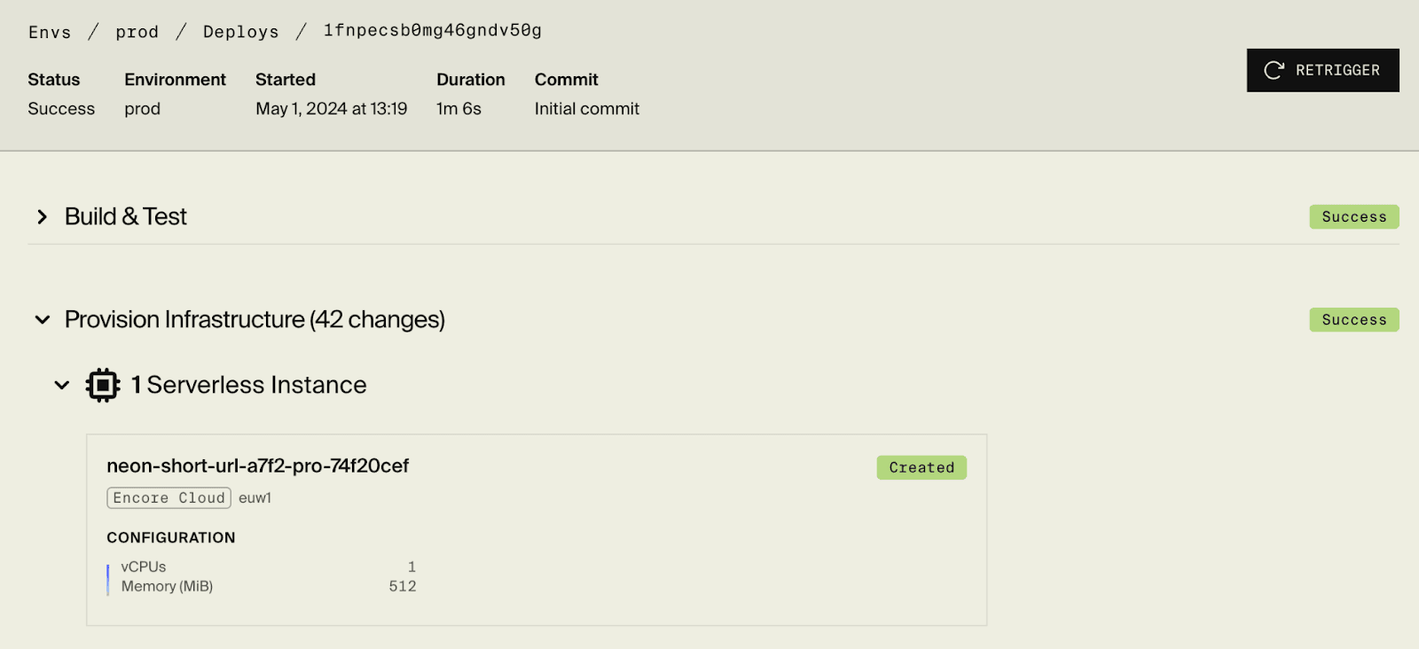Click the chevron beside Provision Infrastructure
The image size is (1419, 649).
[x=42, y=319]
